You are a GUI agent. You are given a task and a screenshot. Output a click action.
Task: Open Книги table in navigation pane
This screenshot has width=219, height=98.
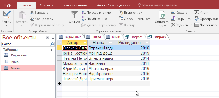28,62
